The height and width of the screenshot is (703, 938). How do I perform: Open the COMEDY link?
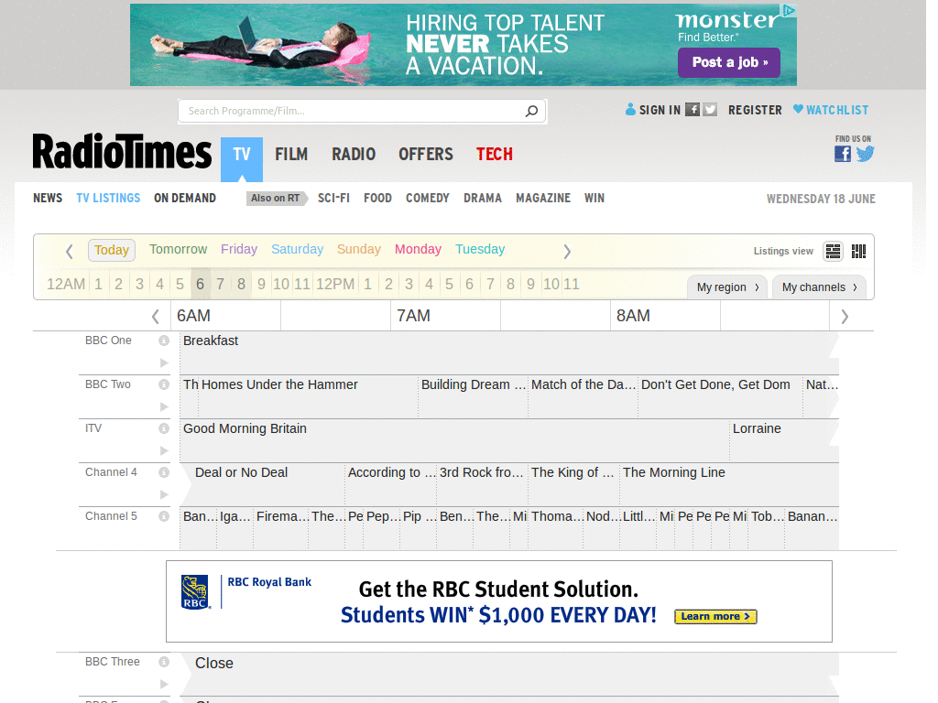[427, 198]
